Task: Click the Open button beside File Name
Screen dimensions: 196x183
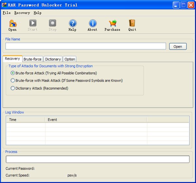Action: (178, 46)
